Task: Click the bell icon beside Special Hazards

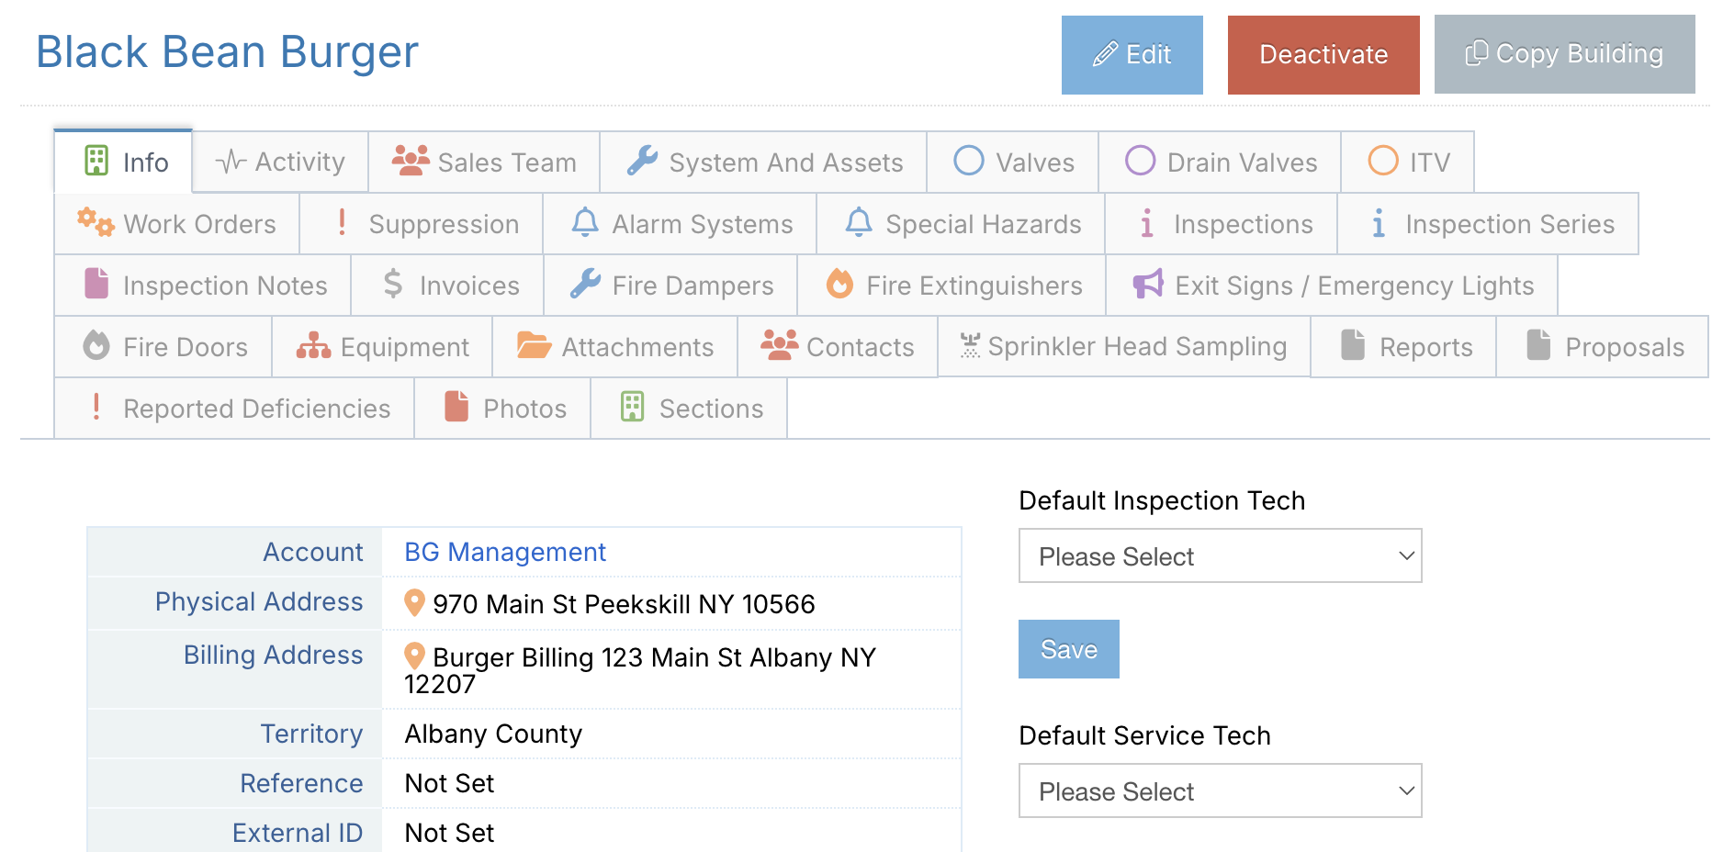Action: click(859, 222)
